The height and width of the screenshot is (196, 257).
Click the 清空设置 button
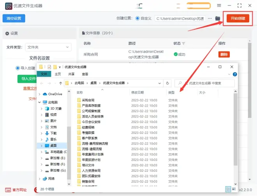14,18
